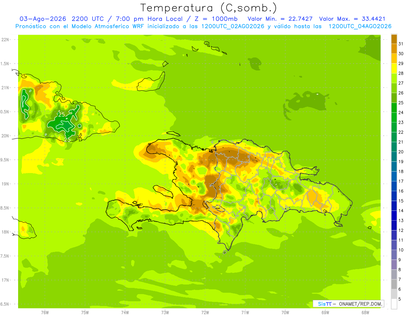Click latitude label "7.5N"
Screen dimensions: 410x317
click(5, 256)
